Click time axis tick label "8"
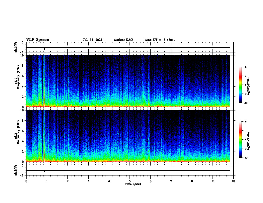Image resolution: width=263 pixels, height=203 pixels. (192, 181)
